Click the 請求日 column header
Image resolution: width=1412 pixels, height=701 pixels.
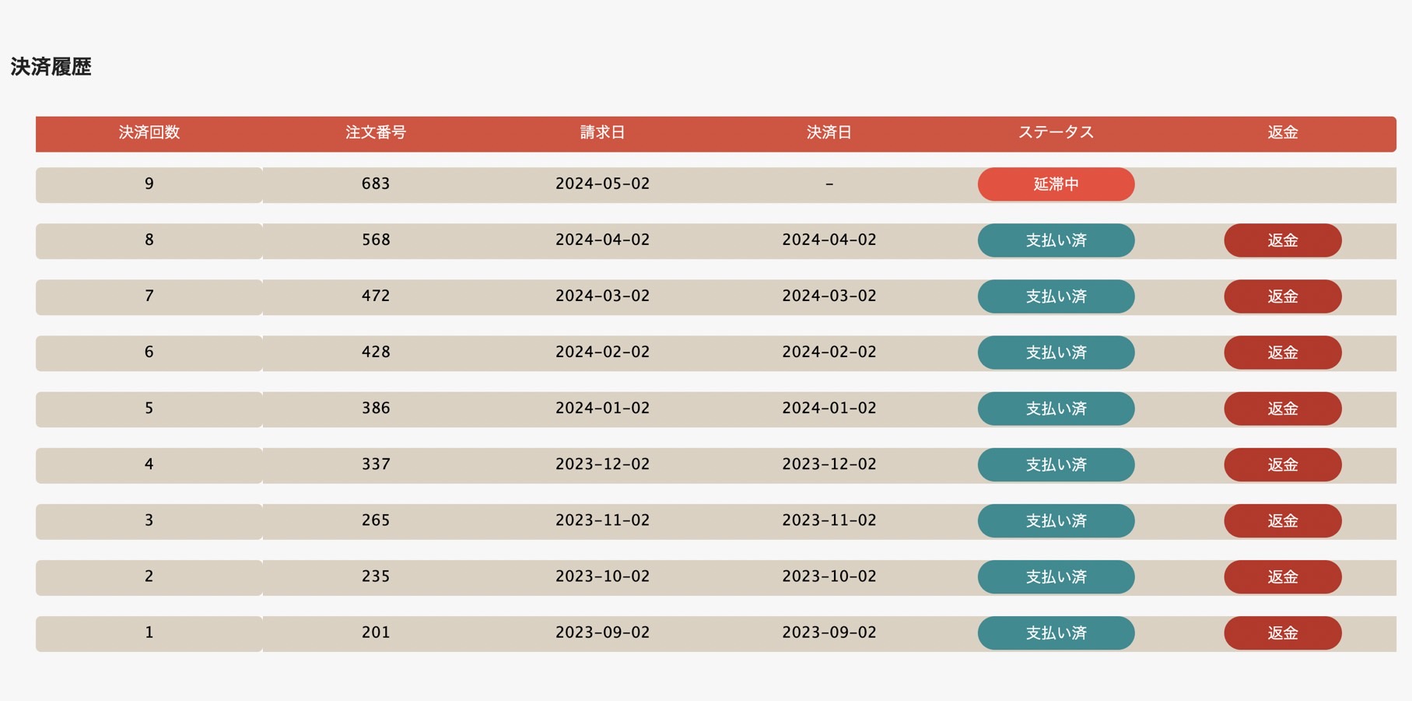pyautogui.click(x=603, y=132)
